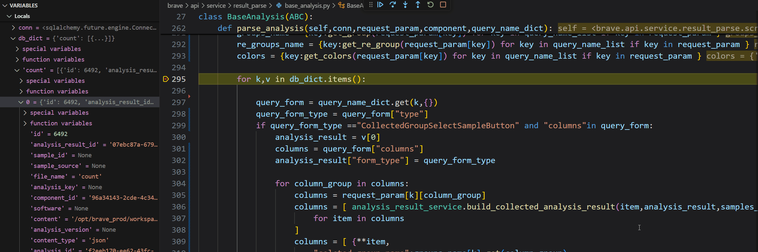Image resolution: width=758 pixels, height=252 pixels.
Task: Click the base_analysis.py breadcrumb
Action: (x=307, y=5)
